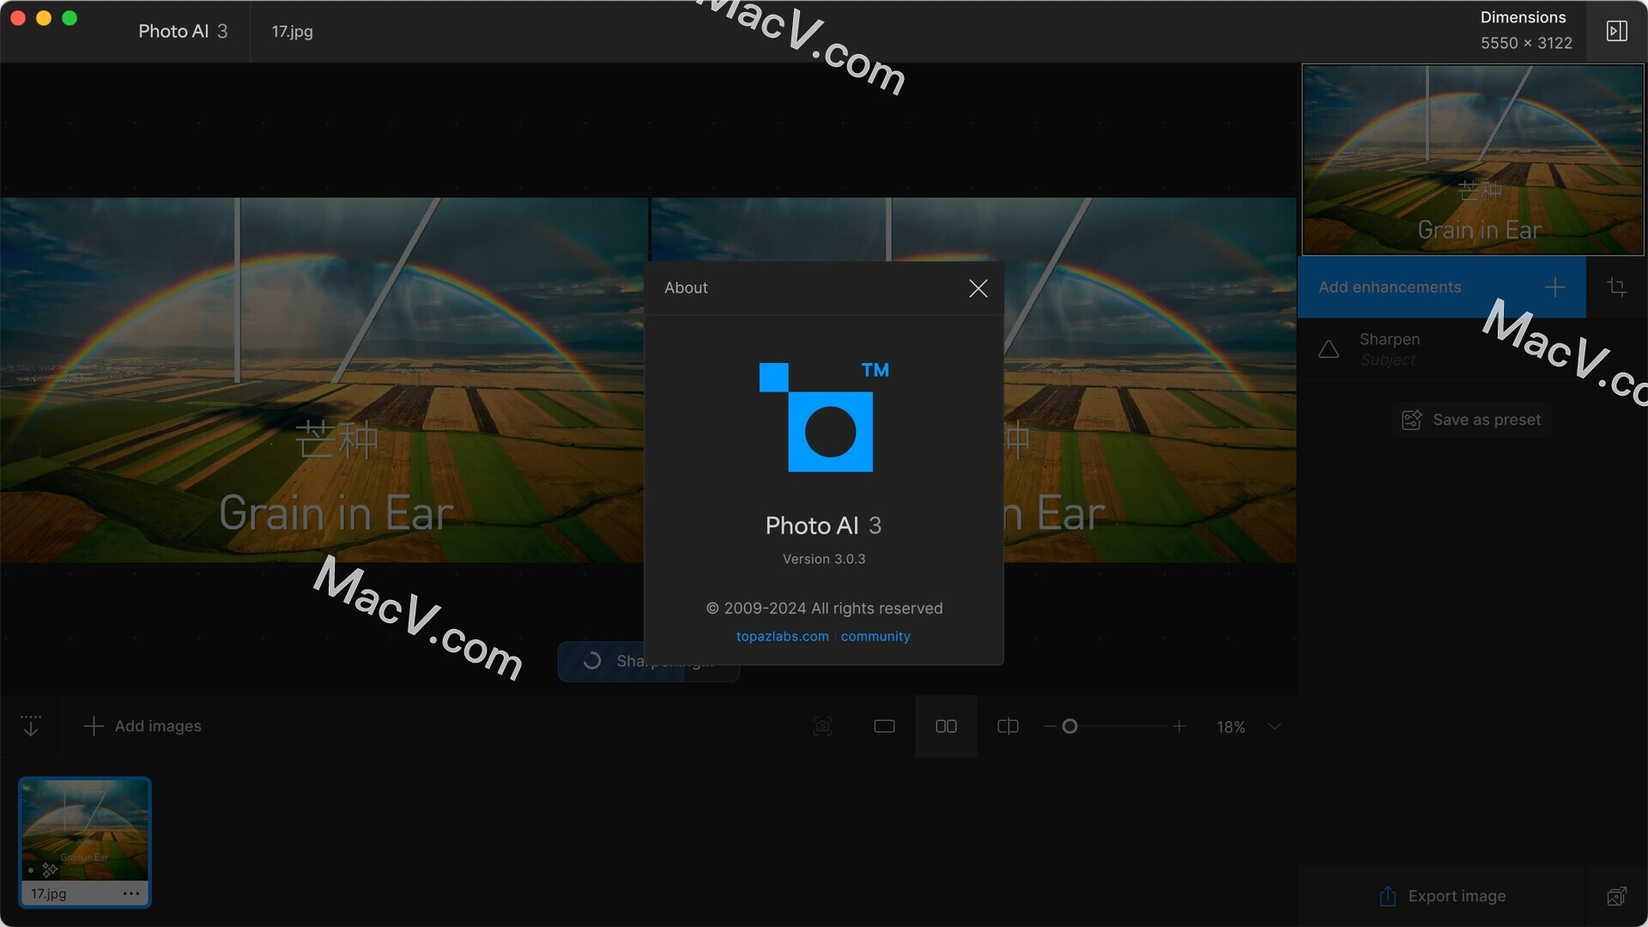
Task: Switch to single image view
Action: 884,727
